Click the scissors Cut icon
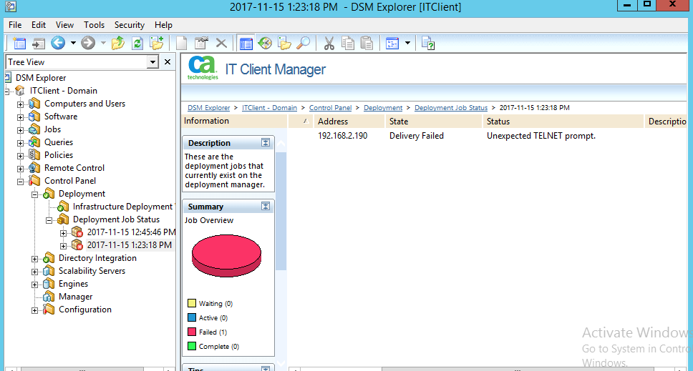Screen dimensions: 693x371 click(329, 43)
